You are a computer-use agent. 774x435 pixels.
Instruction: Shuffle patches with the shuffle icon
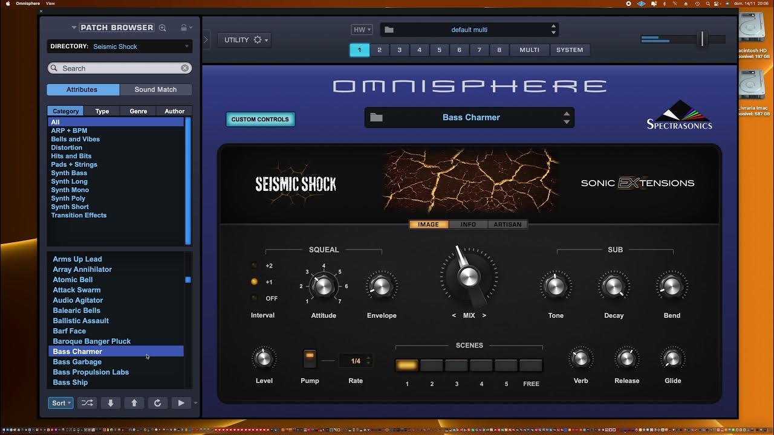(87, 403)
